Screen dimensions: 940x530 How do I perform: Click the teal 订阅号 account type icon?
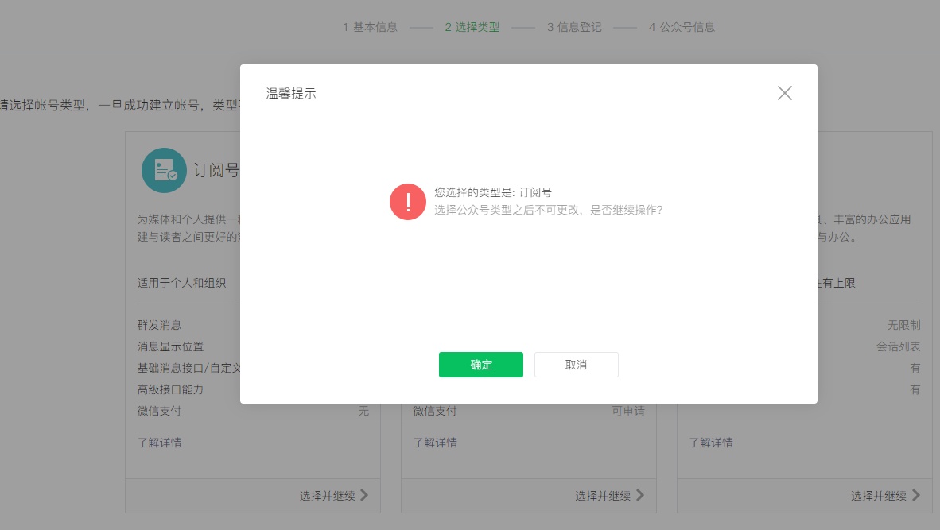pos(164,170)
